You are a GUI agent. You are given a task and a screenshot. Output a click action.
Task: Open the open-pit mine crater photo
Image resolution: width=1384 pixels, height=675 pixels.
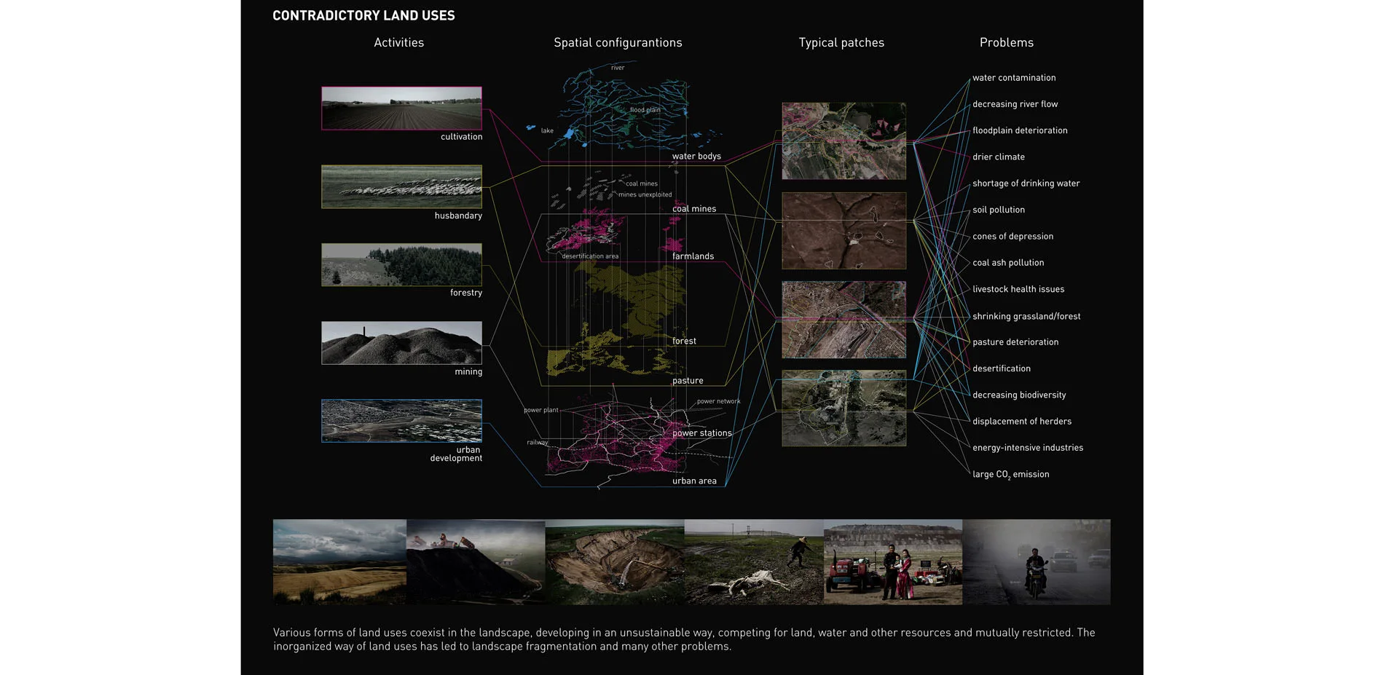(614, 561)
